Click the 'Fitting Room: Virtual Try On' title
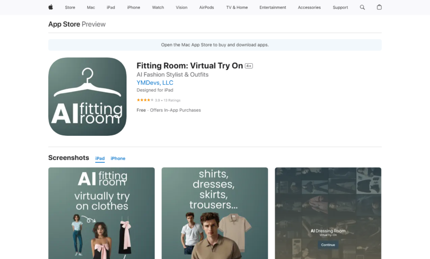Screen dimensions: 430x259 point(190,66)
